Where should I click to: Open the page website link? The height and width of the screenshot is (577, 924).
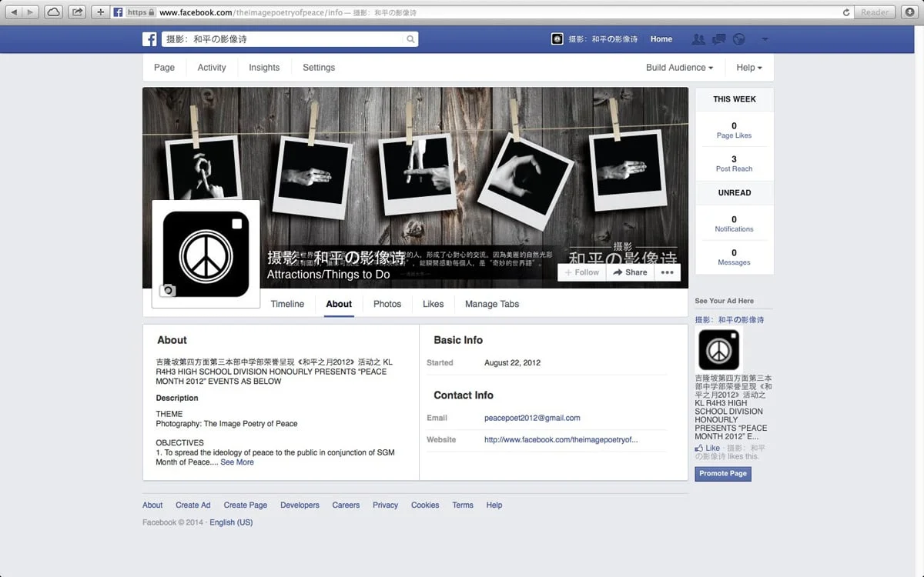pos(561,440)
